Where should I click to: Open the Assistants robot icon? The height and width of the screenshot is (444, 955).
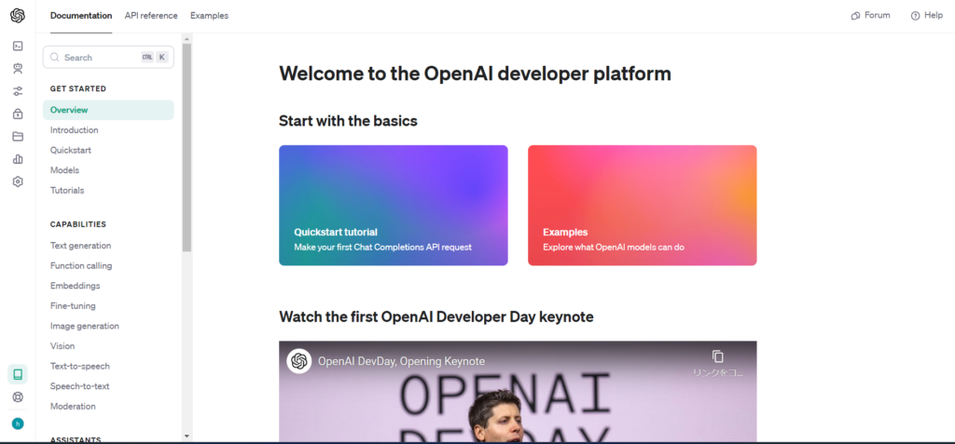click(x=18, y=69)
